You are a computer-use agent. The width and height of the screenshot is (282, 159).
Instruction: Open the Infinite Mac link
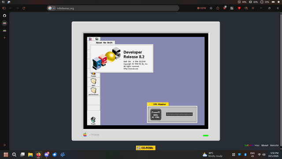(252, 145)
